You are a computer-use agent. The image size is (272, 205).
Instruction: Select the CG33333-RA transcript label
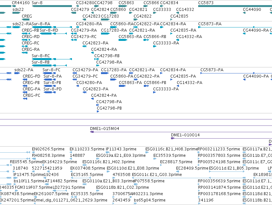pos(166,43)
